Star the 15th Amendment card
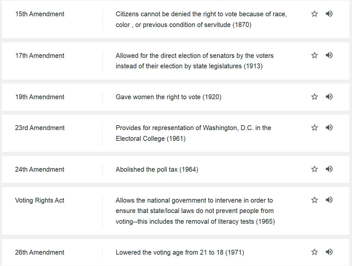Screen dimensions: 352x266 314,14
